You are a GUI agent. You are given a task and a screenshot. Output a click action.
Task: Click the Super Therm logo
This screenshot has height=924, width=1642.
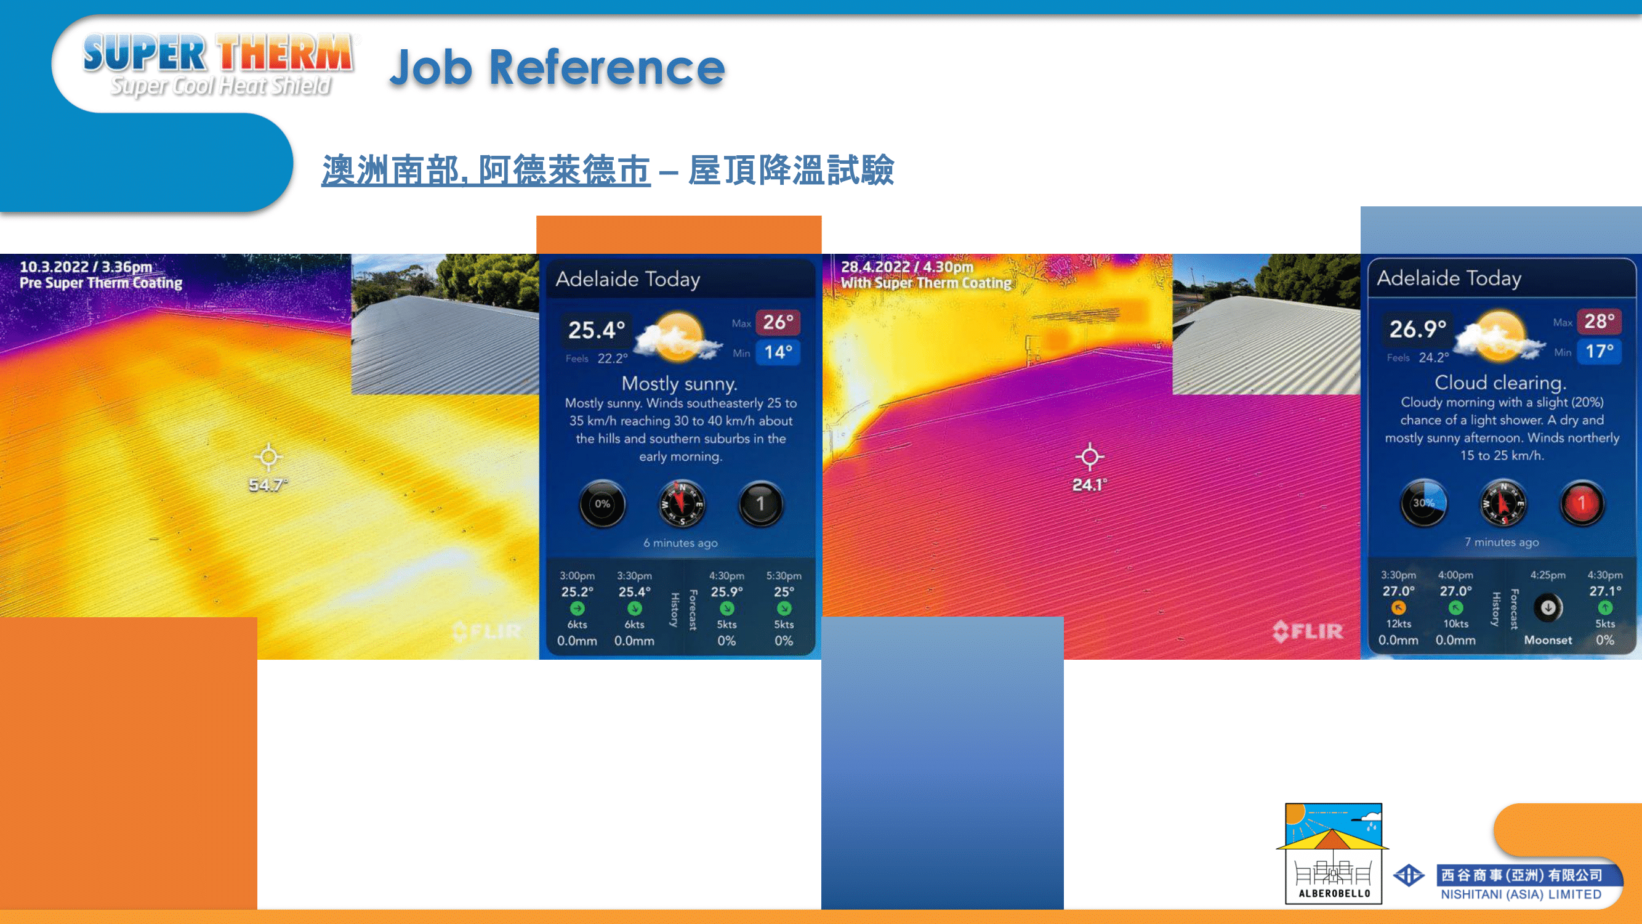click(219, 65)
